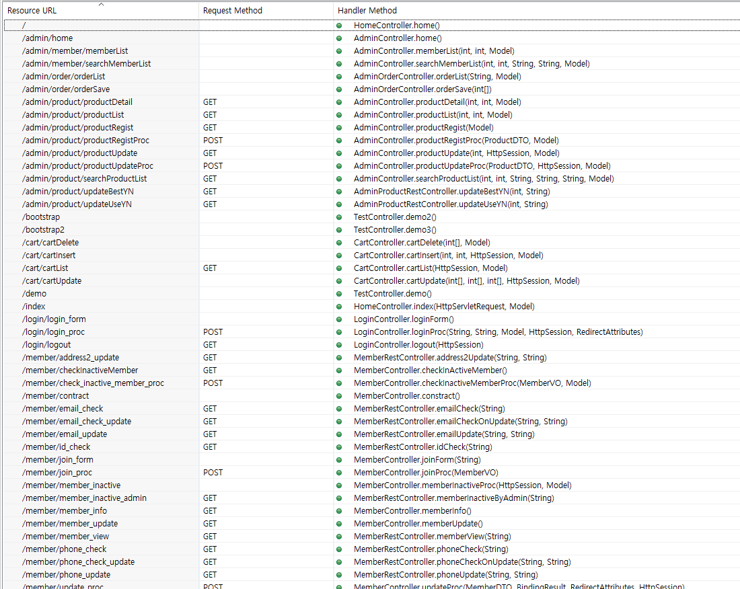Image resolution: width=740 pixels, height=589 pixels.
Task: Open AdminController.productList handler method
Action: (x=433, y=114)
